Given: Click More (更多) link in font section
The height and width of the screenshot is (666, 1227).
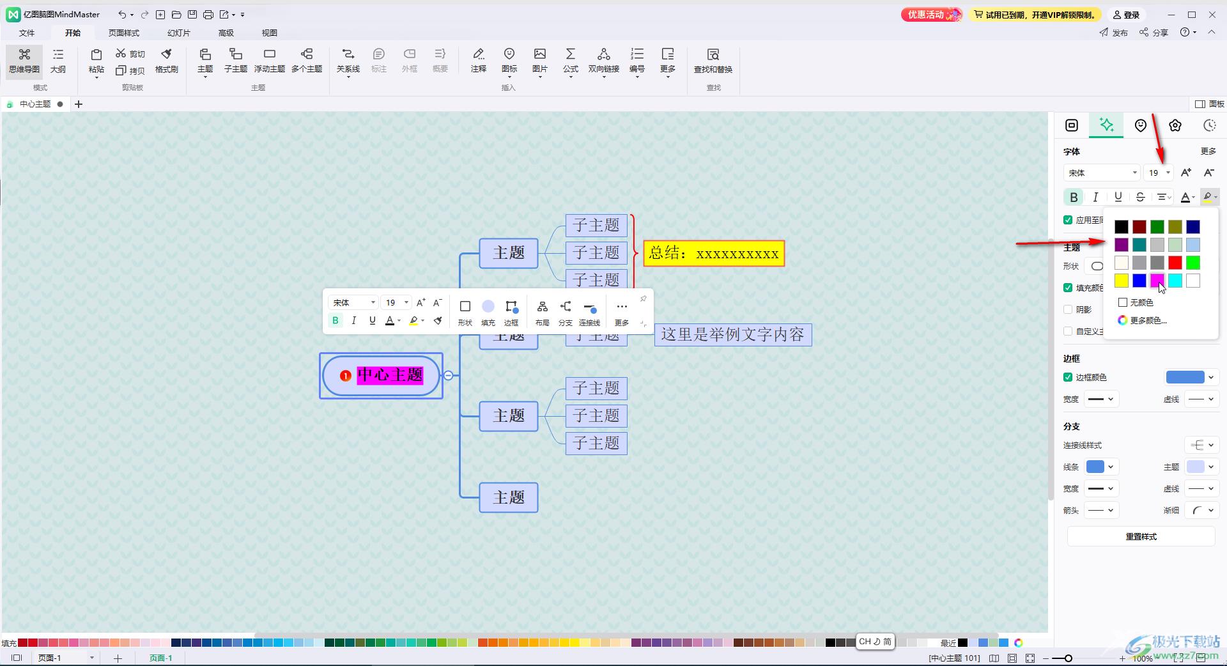Looking at the screenshot, I should (x=1208, y=151).
